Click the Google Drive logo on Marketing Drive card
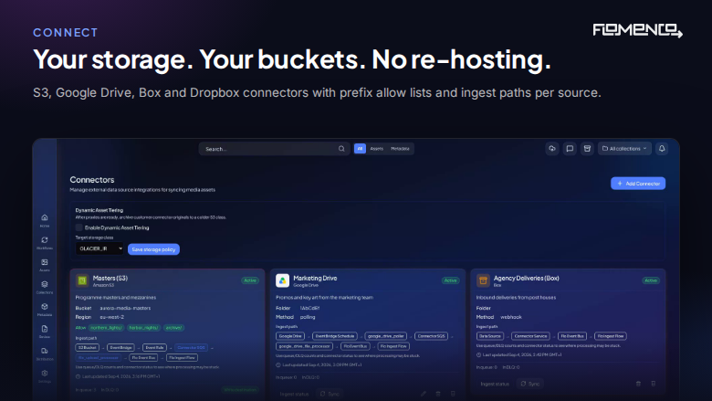This screenshot has width=712, height=401. coord(282,280)
